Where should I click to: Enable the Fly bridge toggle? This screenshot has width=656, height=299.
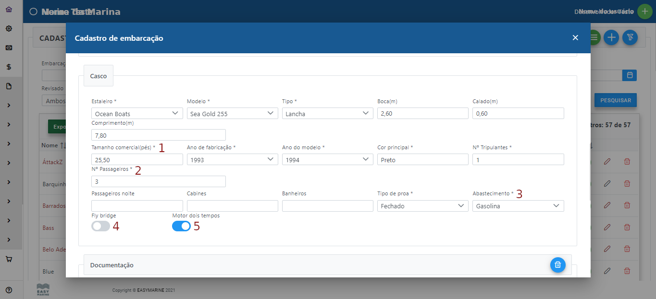point(100,227)
